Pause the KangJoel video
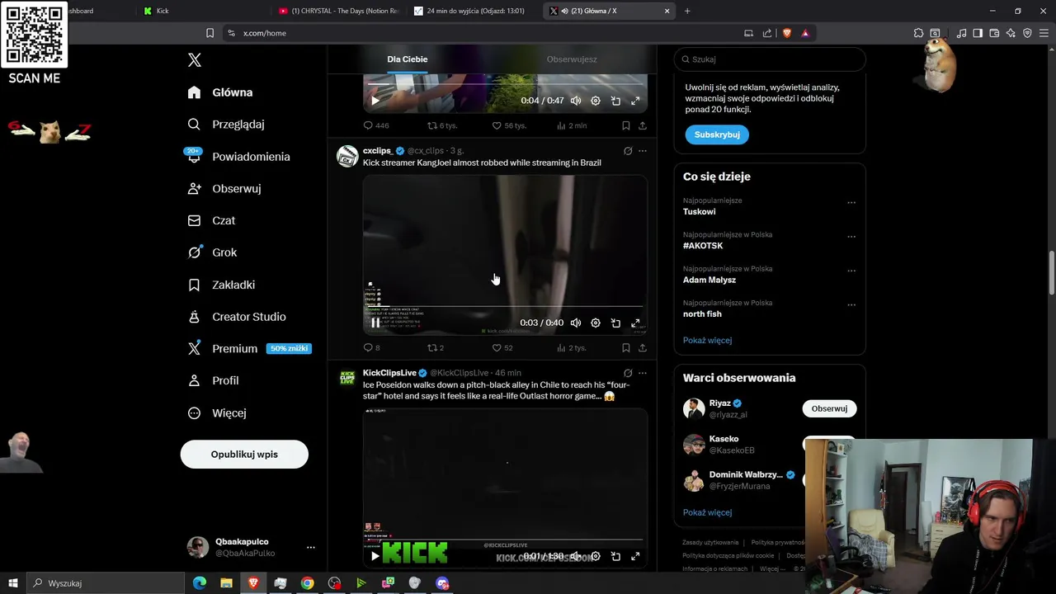 [x=375, y=323]
